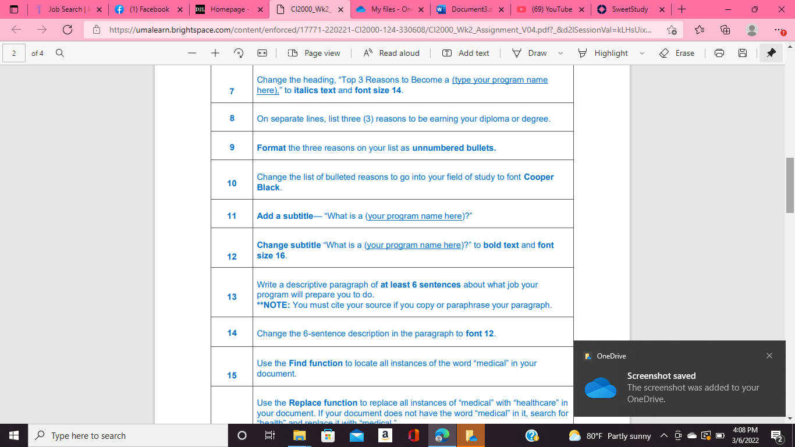Open the Office app on the taskbar
This screenshot has height=447, width=795.
tap(413, 435)
